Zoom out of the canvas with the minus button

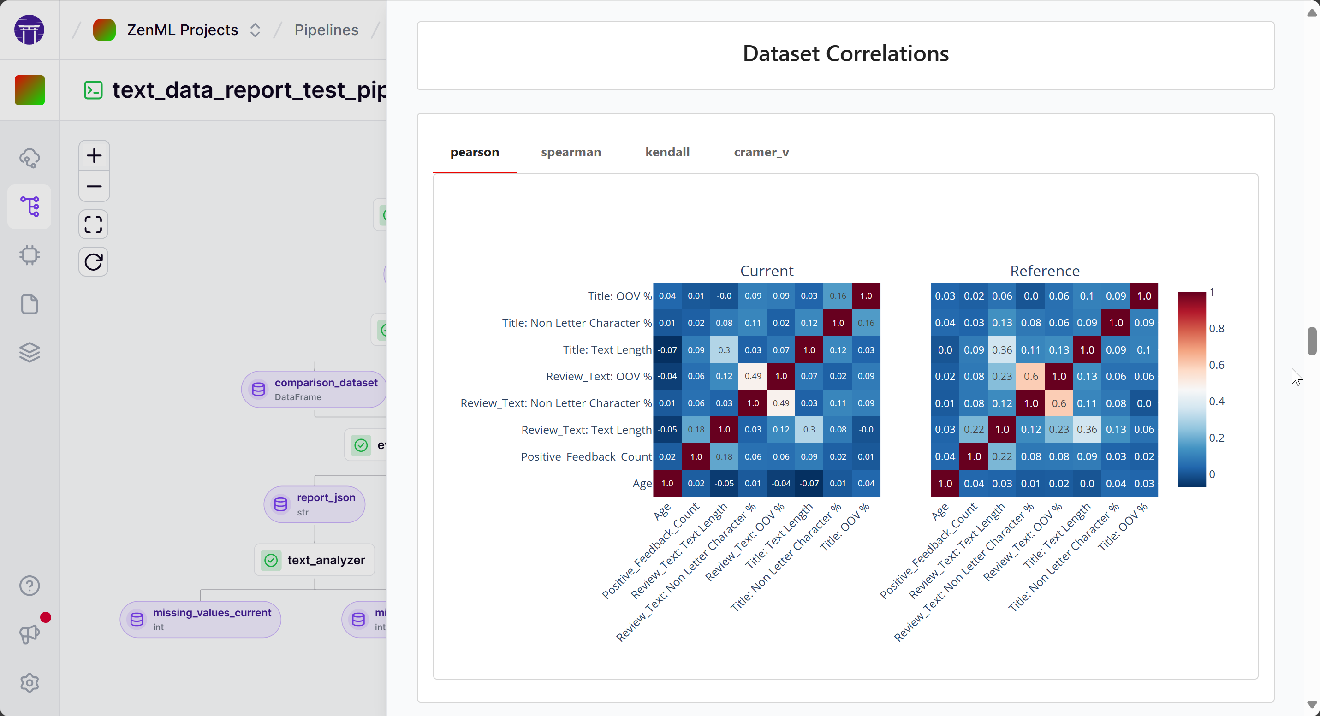pyautogui.click(x=94, y=186)
